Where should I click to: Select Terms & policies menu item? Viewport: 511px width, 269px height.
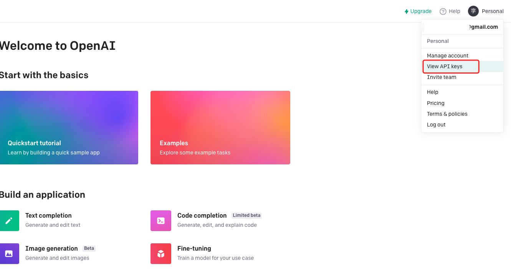[462, 114]
